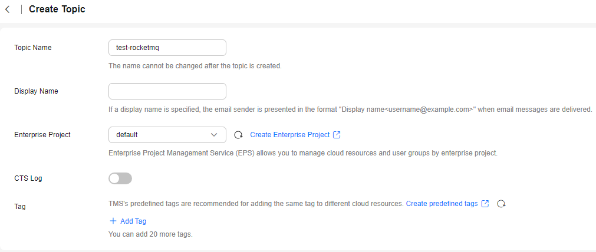Open the Enterprise Project dropdown showing default

[x=167, y=135]
